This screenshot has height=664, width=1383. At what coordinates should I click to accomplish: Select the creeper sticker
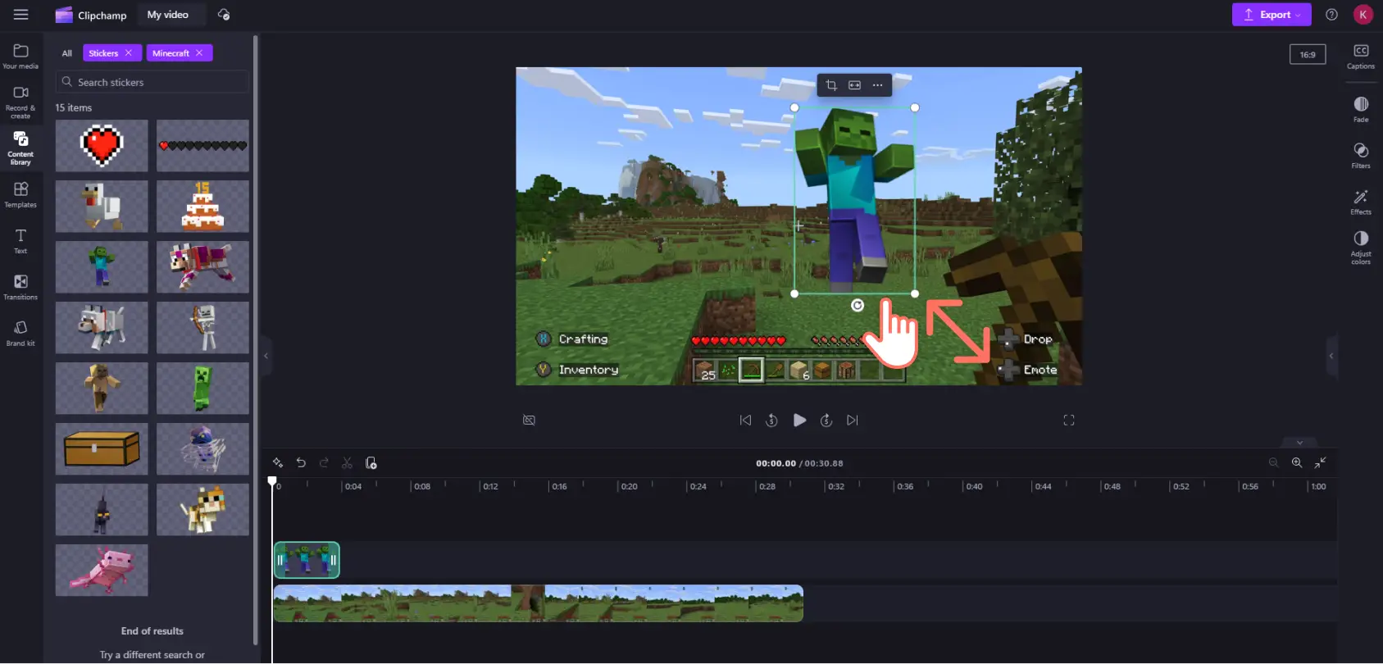point(202,389)
